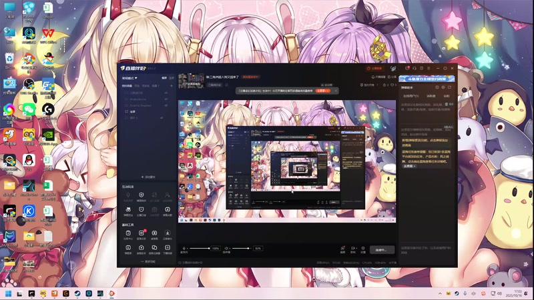Expand 更多功能 more functions
This screenshot has height=300, width=534.
[148, 261]
